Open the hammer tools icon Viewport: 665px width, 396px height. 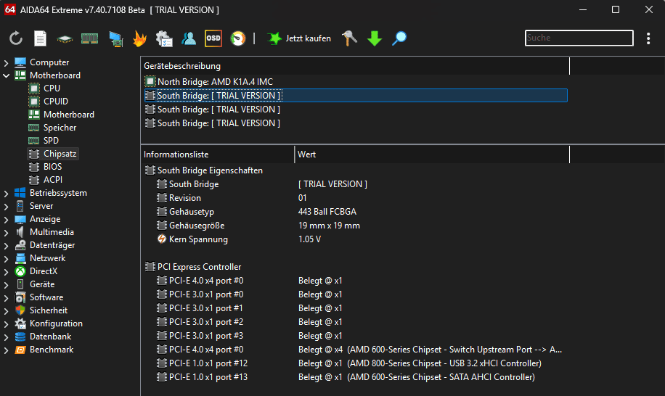pyautogui.click(x=349, y=38)
